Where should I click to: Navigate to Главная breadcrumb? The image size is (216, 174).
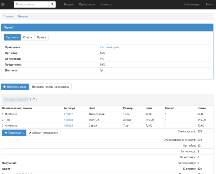9,17
